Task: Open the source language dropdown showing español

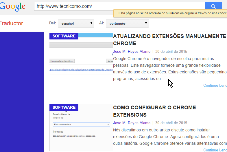Action: coord(76,23)
